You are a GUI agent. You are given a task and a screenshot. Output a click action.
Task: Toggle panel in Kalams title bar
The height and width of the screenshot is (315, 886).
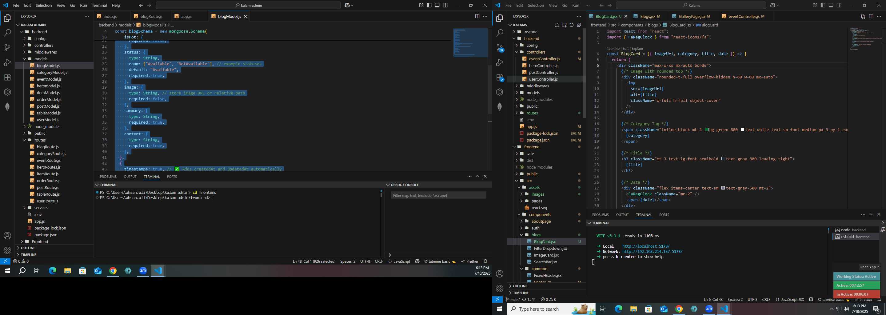coord(831,6)
